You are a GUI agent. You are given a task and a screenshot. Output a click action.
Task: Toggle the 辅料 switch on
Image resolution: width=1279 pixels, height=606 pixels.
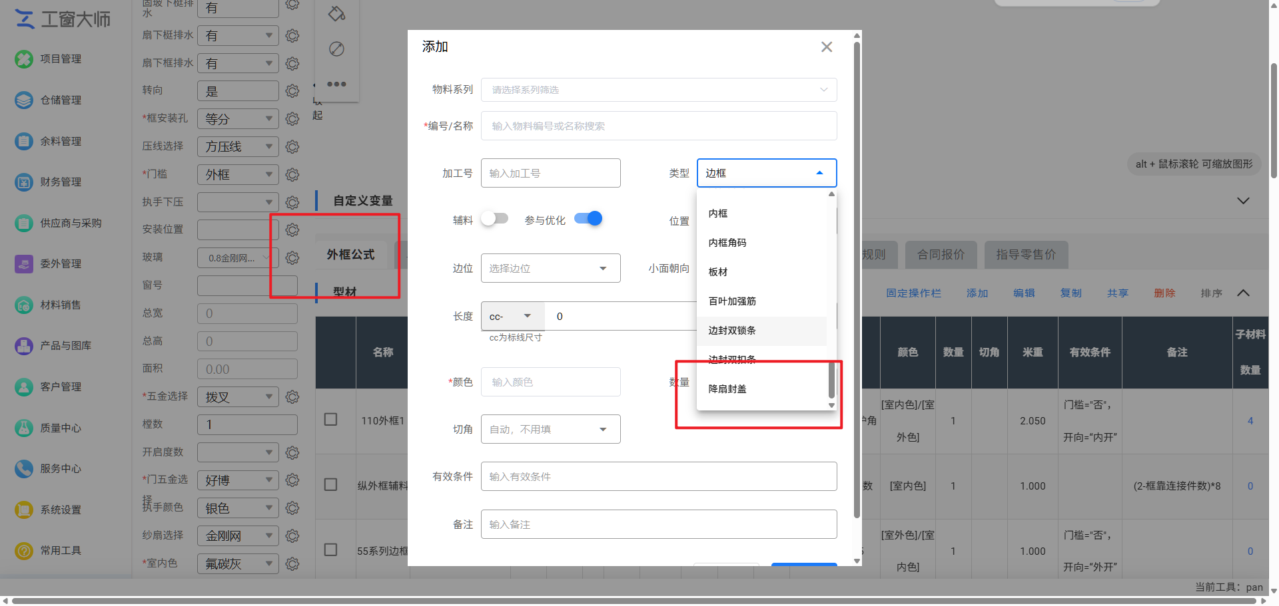494,219
